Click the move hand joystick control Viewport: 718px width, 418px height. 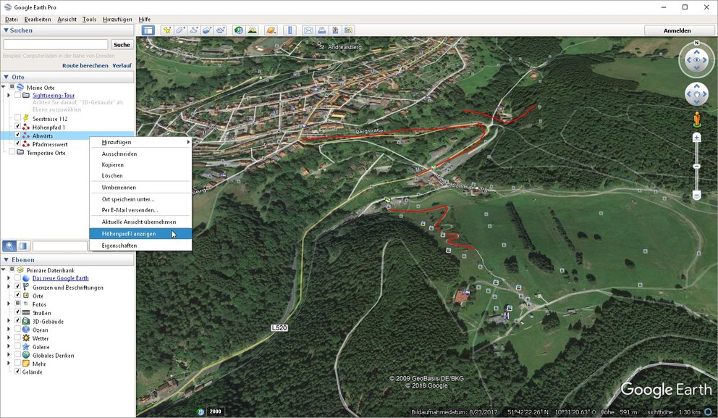tap(696, 94)
